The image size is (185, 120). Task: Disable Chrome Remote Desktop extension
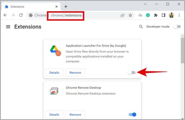[x=132, y=115]
